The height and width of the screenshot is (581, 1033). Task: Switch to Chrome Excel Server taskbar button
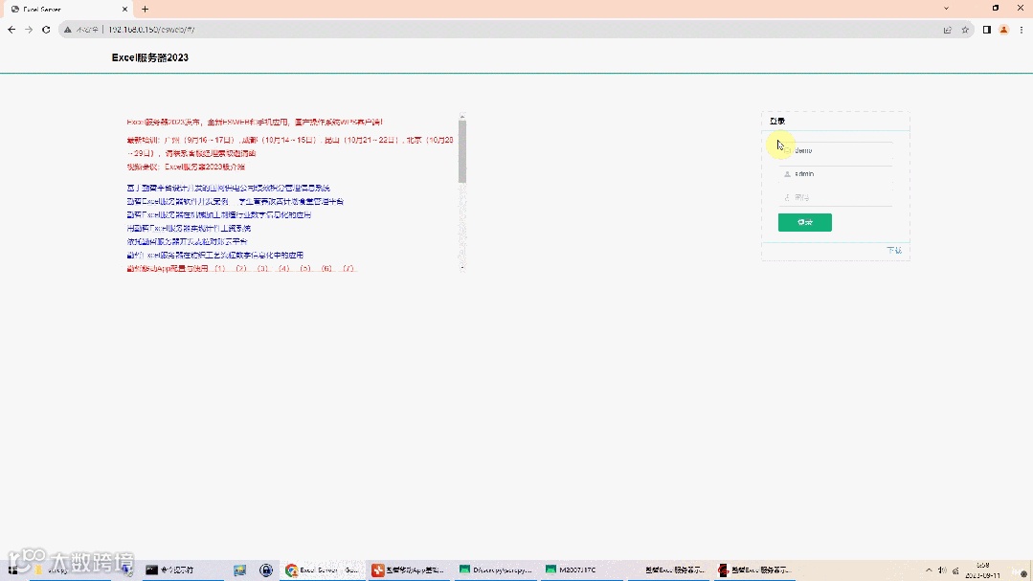click(x=322, y=570)
